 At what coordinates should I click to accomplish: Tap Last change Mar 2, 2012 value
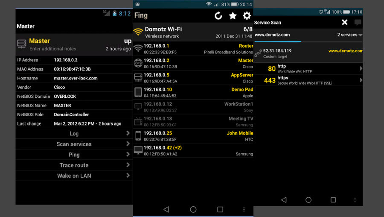[x=87, y=123]
